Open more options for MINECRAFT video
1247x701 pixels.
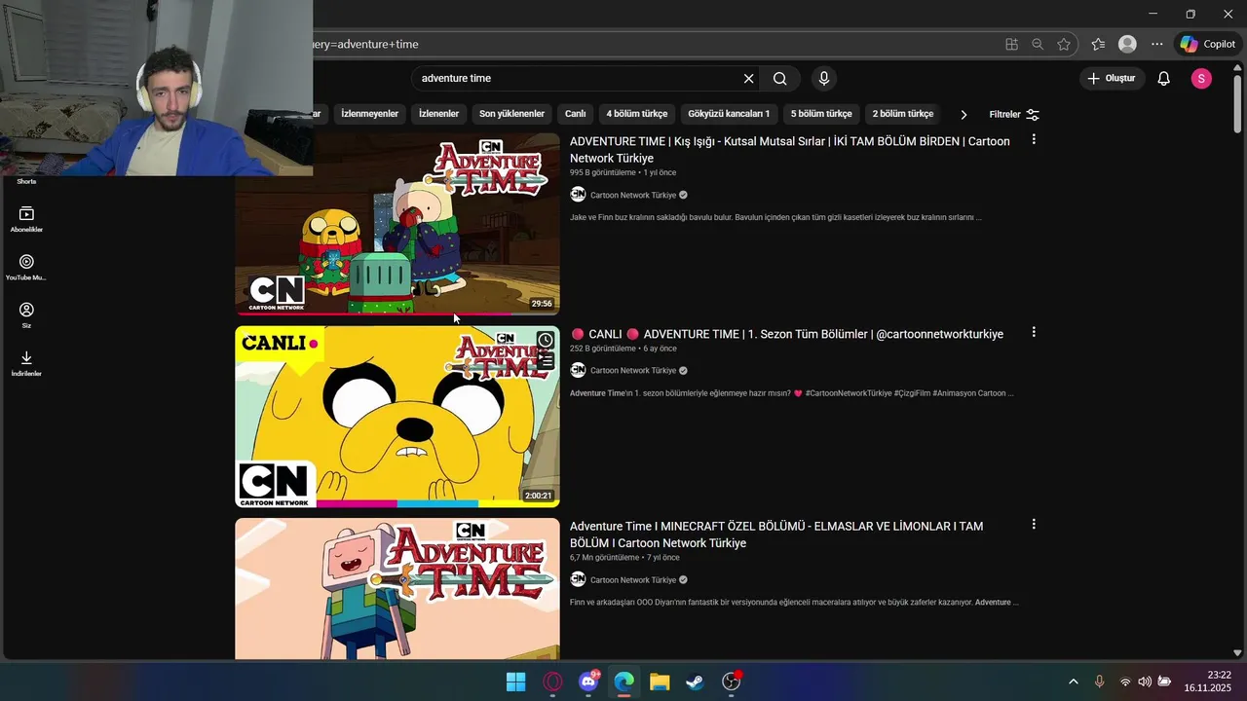point(1034,524)
